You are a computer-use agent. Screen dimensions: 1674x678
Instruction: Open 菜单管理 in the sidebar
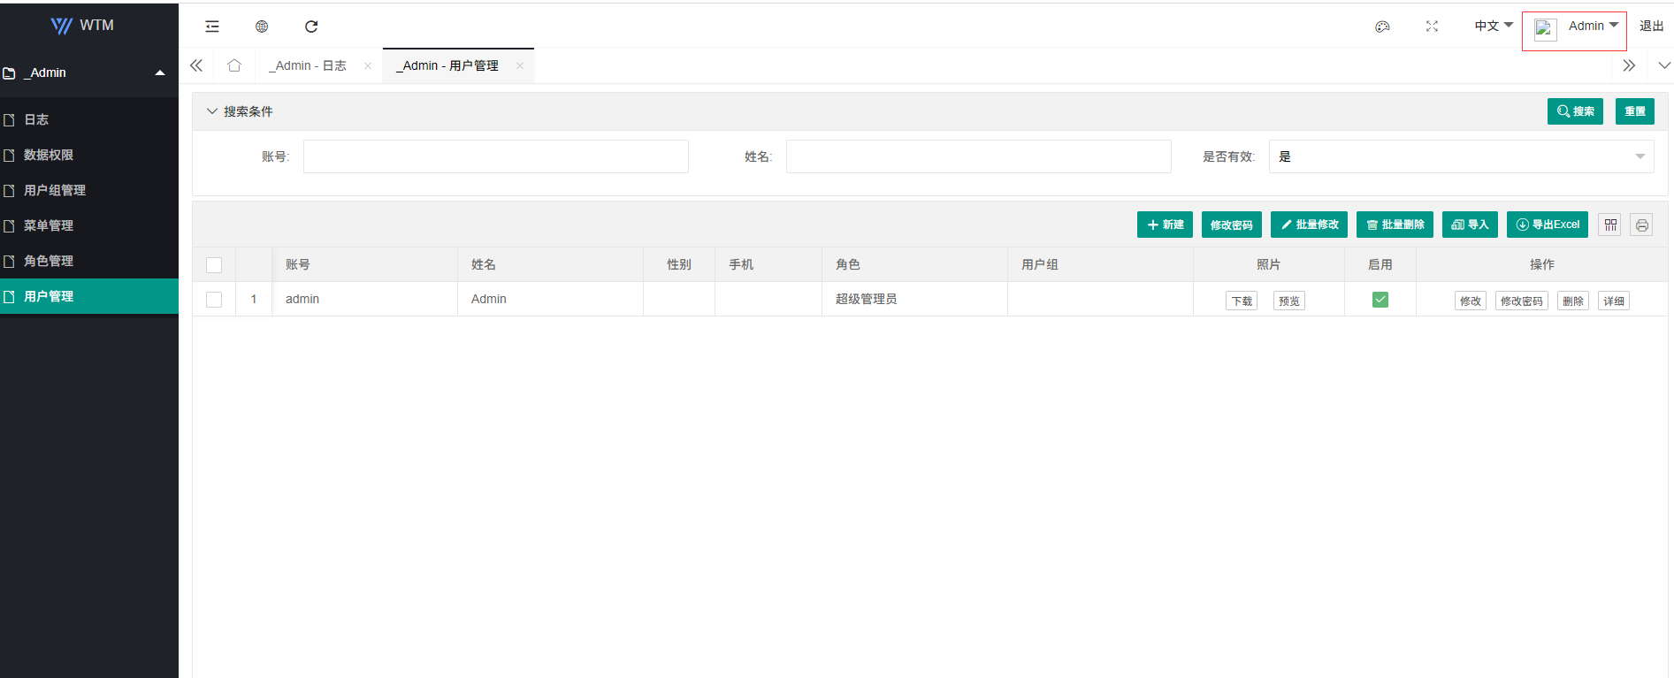(x=89, y=225)
